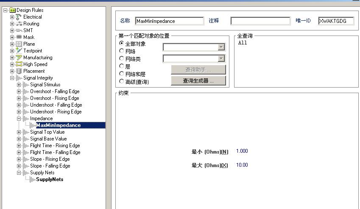This screenshot has width=360, height=209.
Task: Click the Routing category icon
Action: (19, 24)
